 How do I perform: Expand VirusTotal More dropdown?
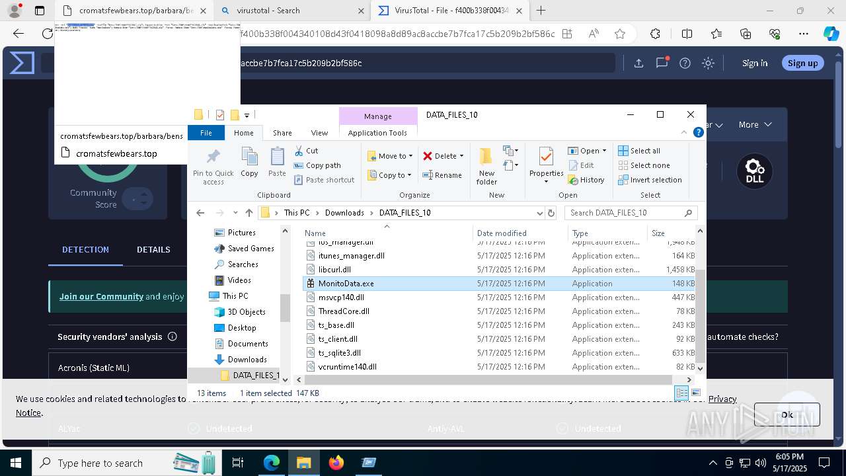click(x=755, y=124)
